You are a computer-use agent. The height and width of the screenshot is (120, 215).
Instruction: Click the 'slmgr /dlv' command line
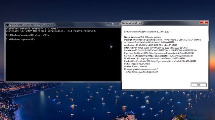click(28, 35)
